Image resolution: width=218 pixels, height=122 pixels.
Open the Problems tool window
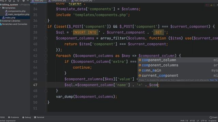point(14,117)
